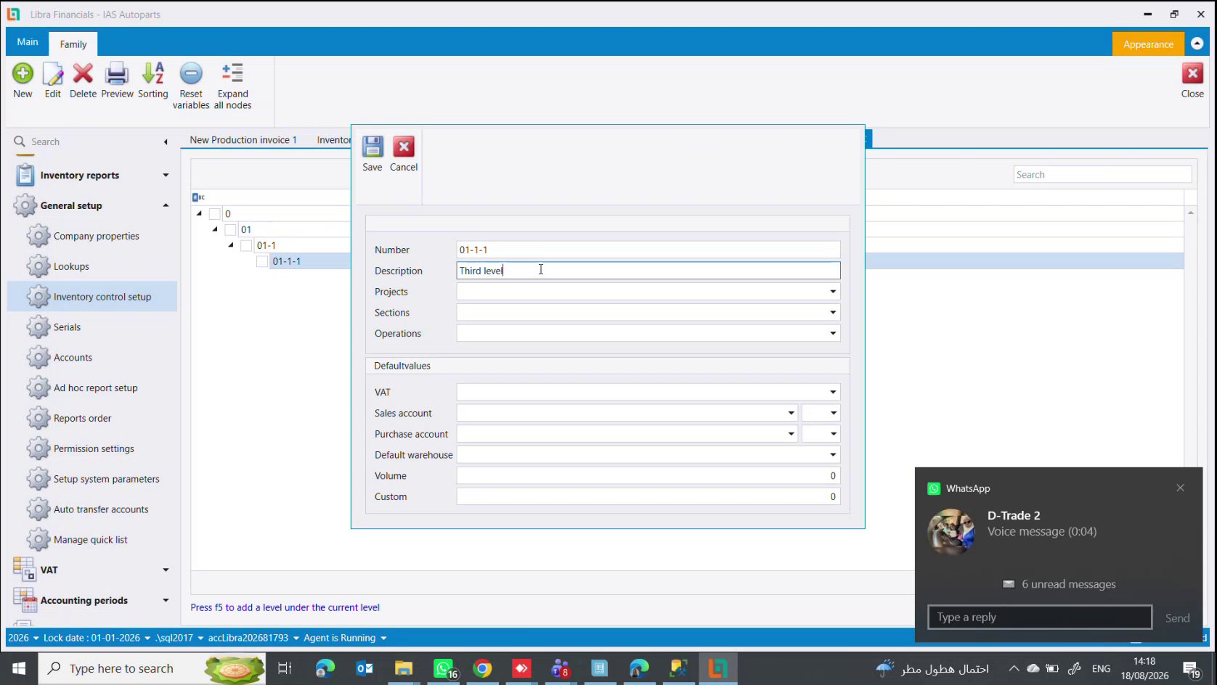This screenshot has width=1217, height=685.
Task: Open the Default warehouse dropdown
Action: [x=833, y=456]
